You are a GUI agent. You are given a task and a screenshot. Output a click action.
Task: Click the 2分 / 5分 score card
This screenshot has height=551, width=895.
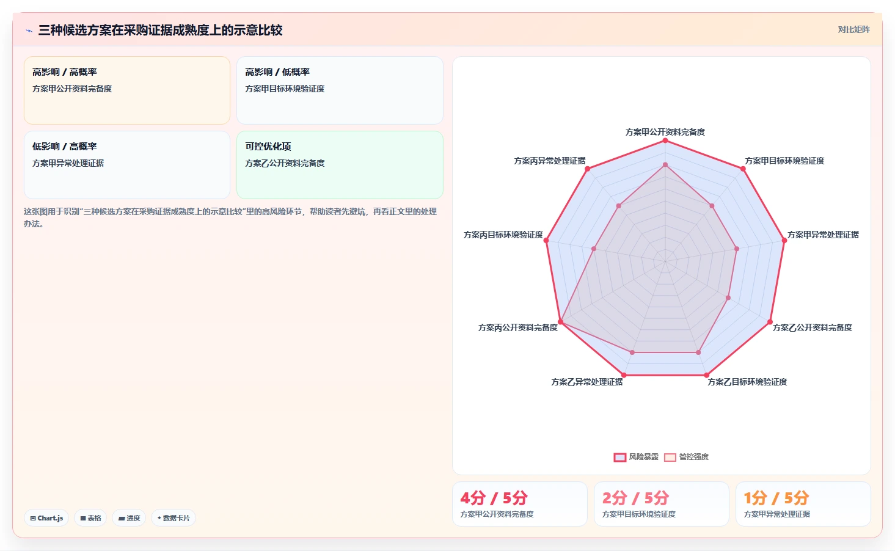point(662,504)
